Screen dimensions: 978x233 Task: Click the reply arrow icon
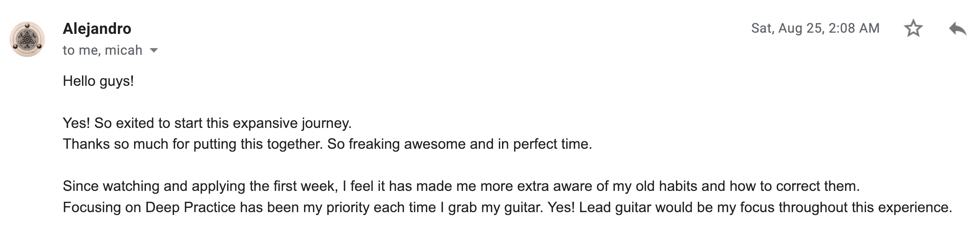pos(957,29)
